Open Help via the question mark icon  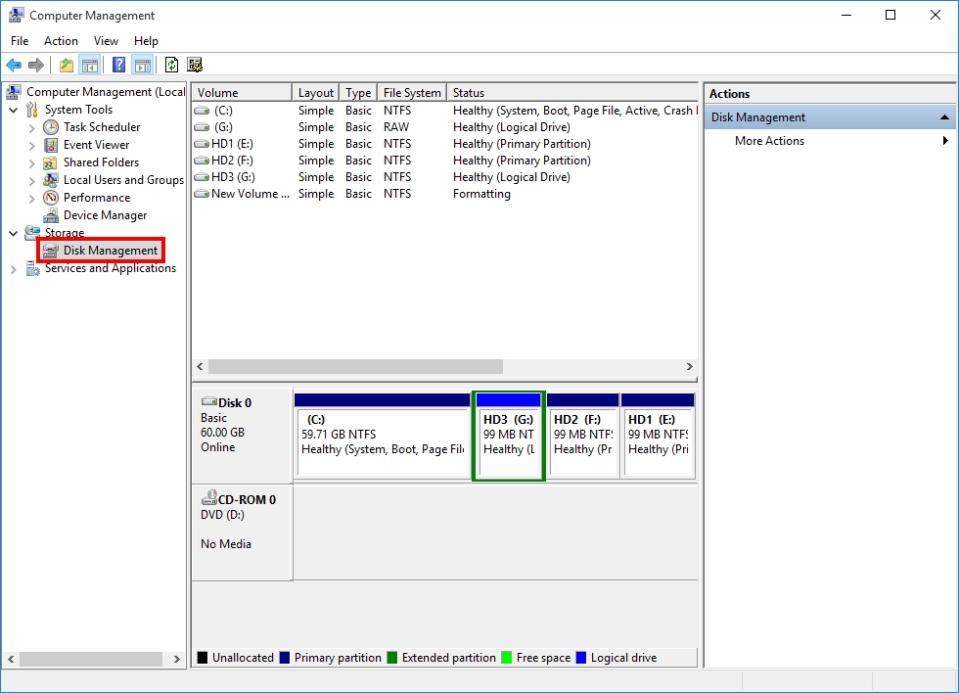(118, 66)
